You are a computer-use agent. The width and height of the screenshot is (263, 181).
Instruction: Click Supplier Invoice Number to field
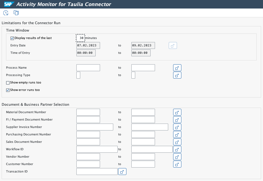tap(150, 127)
